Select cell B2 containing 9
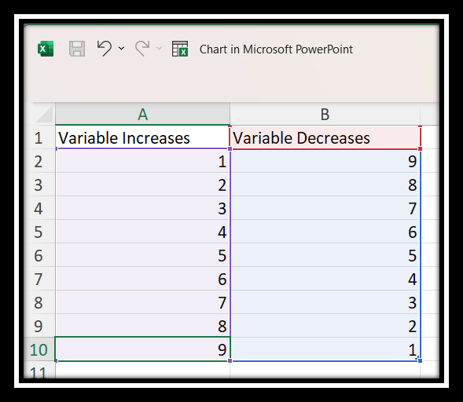The image size is (463, 402). pos(325,161)
